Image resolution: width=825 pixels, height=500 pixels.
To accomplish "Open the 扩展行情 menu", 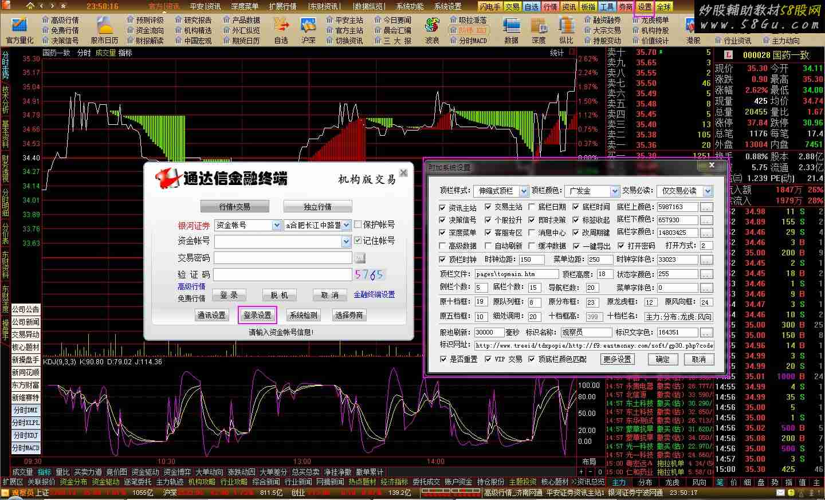I will tap(282, 6).
